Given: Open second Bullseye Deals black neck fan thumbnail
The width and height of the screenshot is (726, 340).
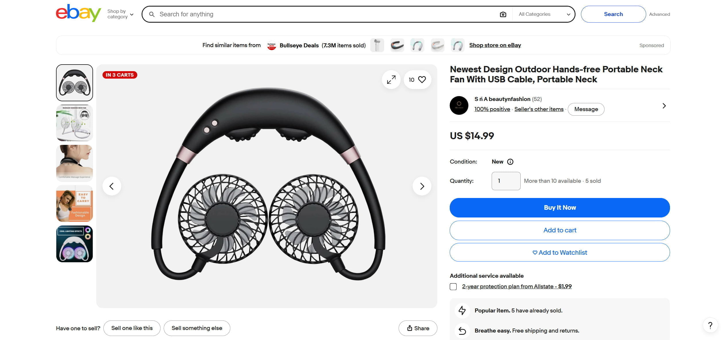Looking at the screenshot, I should click(397, 45).
